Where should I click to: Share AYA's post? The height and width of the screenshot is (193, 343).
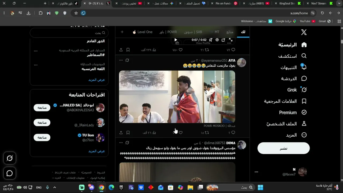pos(121,133)
